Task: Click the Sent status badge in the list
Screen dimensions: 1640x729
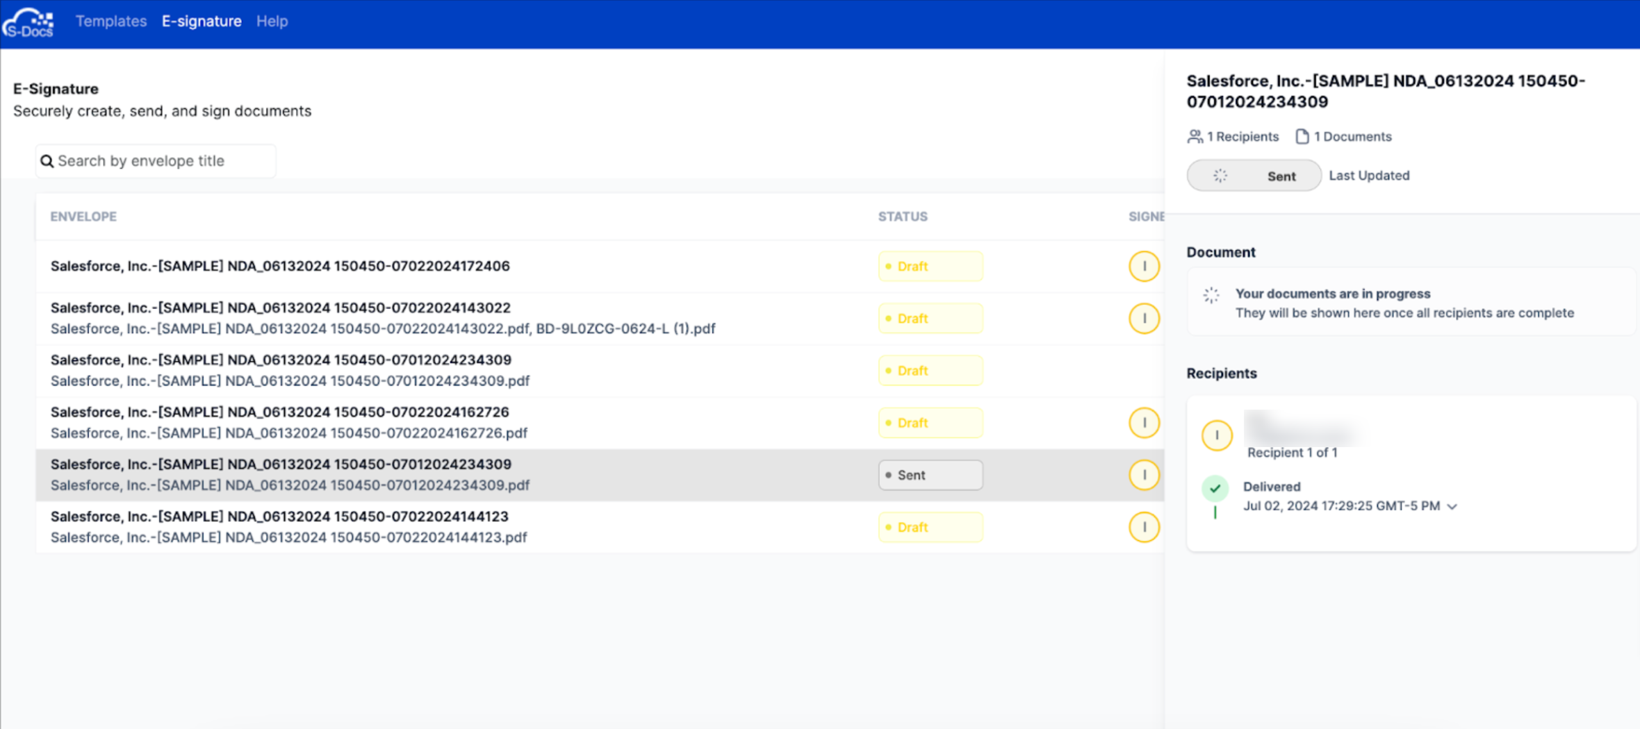Action: (x=930, y=475)
